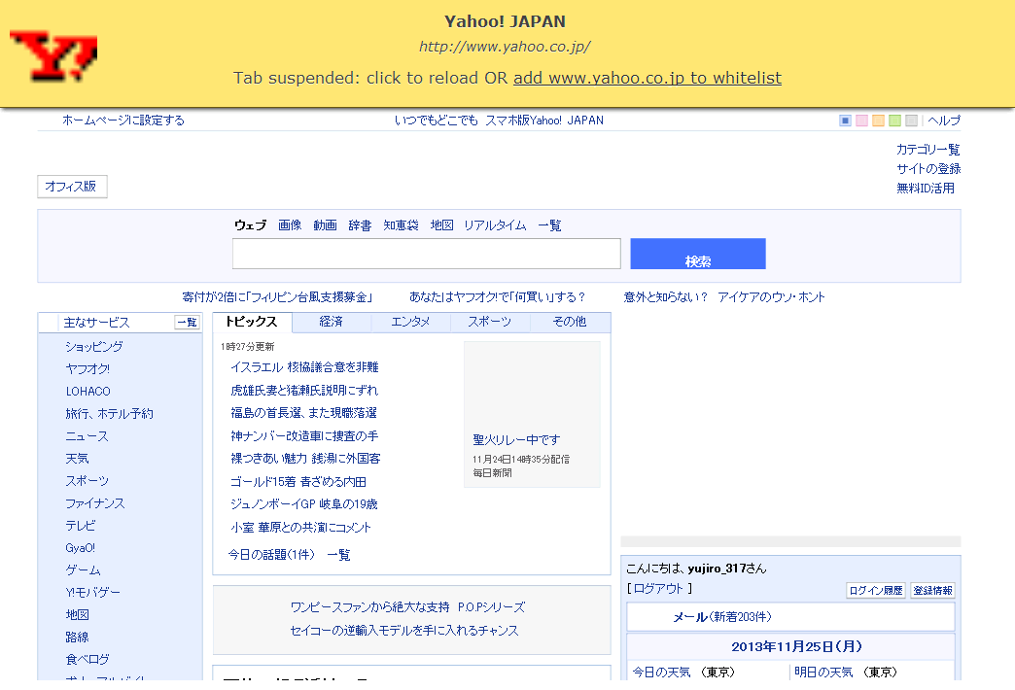The height and width of the screenshot is (690, 1015).
Task: Open headline イスラエル 核協議合意を非難
Action: (305, 367)
